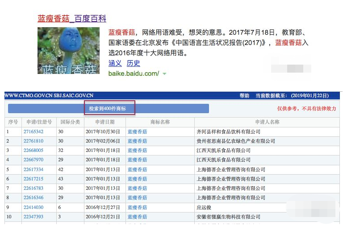343x225 pixels.
Task: Open application number 27165342
Action: [33, 132]
